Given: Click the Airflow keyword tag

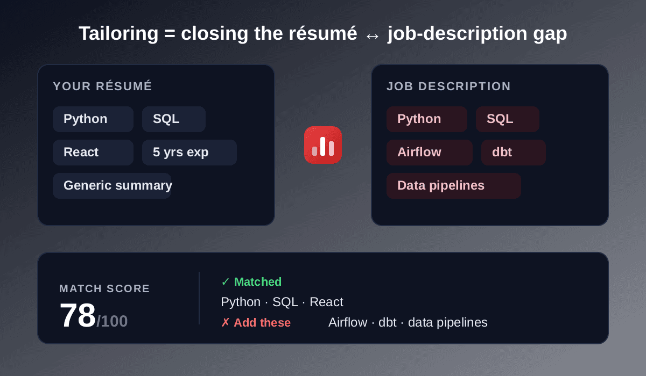Looking at the screenshot, I should (430, 153).
